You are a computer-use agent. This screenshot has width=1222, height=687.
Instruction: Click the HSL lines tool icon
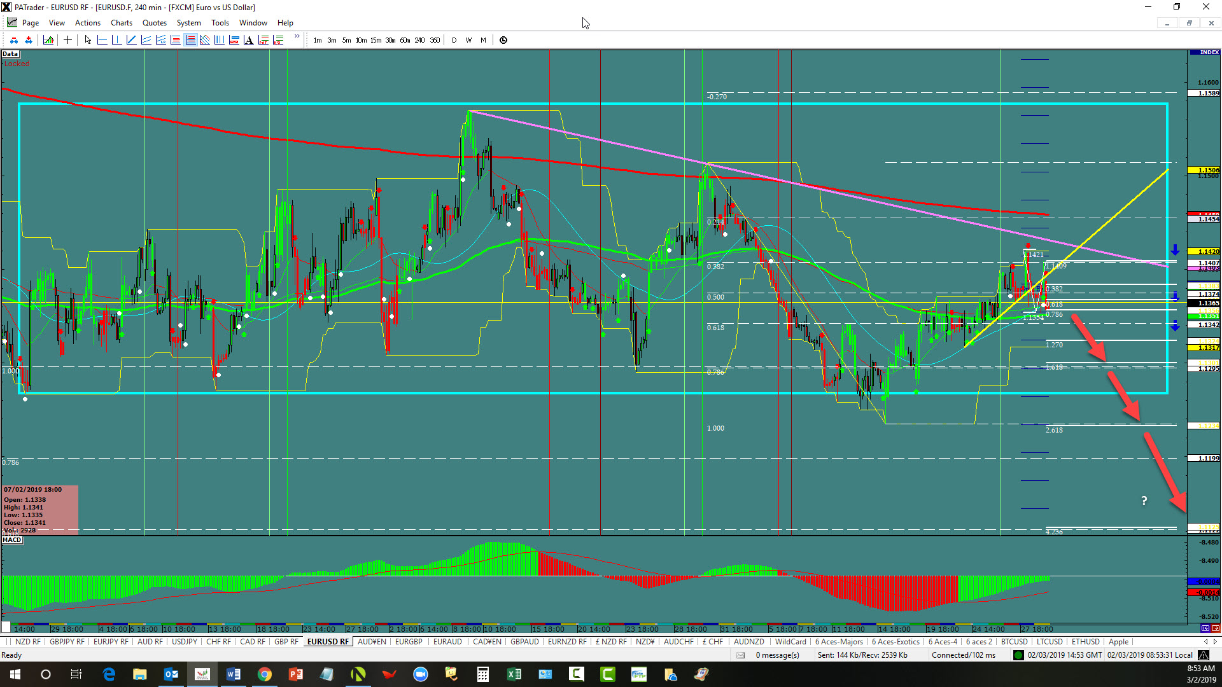(x=278, y=40)
